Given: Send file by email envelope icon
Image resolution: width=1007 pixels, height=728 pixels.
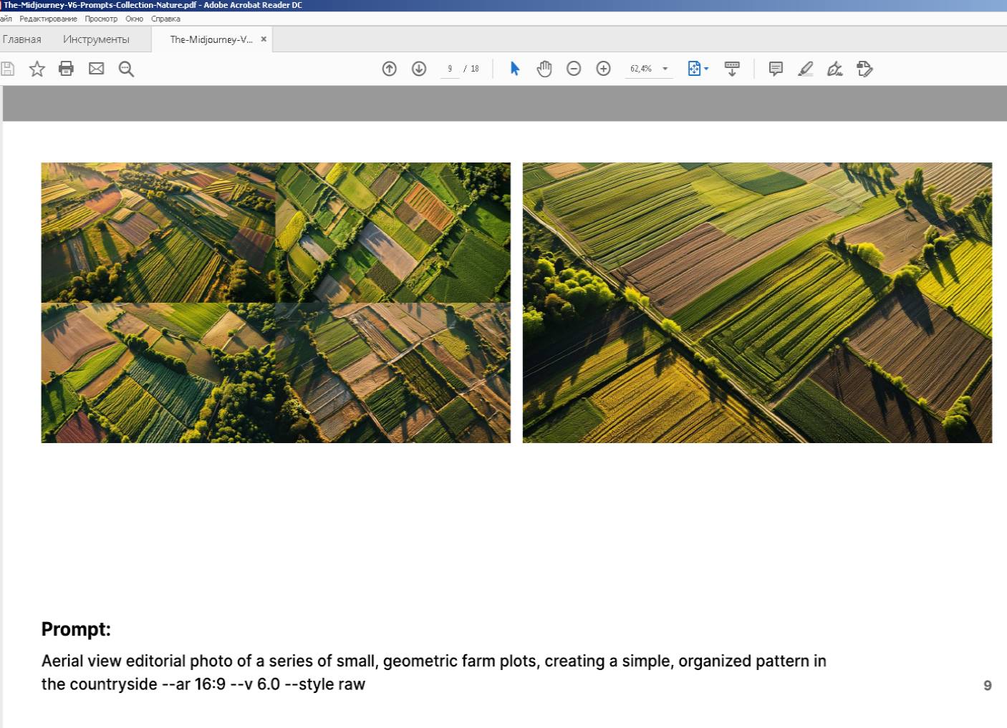Looking at the screenshot, I should point(96,69).
